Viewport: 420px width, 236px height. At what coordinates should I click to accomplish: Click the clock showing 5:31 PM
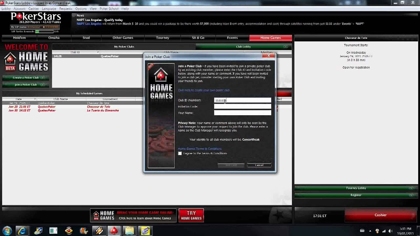(x=406, y=231)
